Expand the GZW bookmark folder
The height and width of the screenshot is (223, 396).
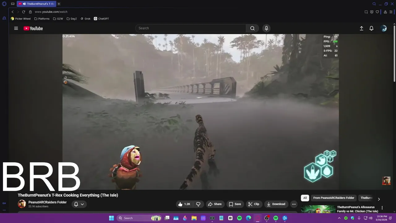click(x=58, y=19)
